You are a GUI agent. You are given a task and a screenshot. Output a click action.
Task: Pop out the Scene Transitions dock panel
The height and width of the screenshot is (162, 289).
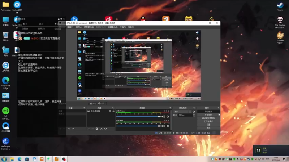pyautogui.click(x=194, y=108)
